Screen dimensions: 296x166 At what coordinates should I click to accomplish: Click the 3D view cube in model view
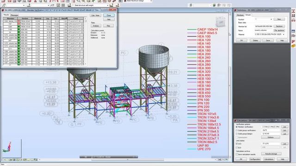[221, 22]
